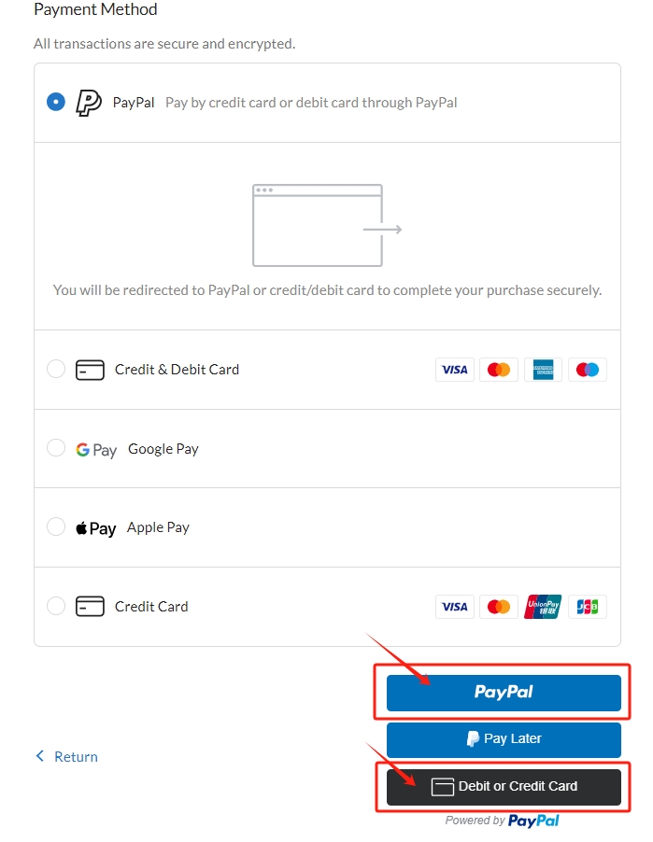
Task: Click the Pay Later button
Action: 504,739
